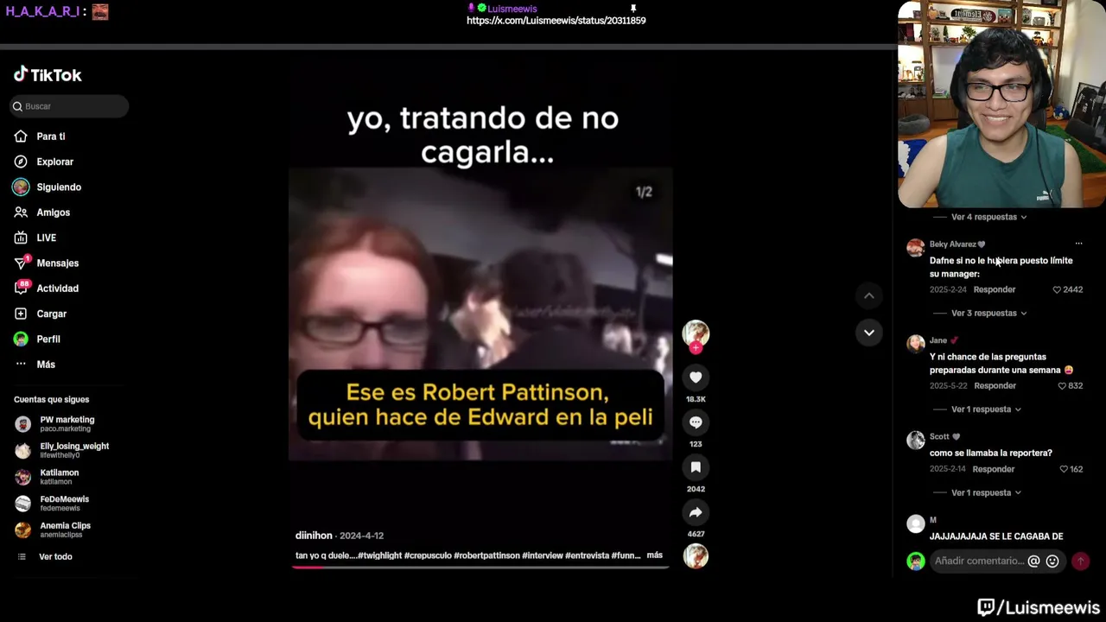
Task: Open options menu on Beky Alvarez comment
Action: (x=1078, y=244)
